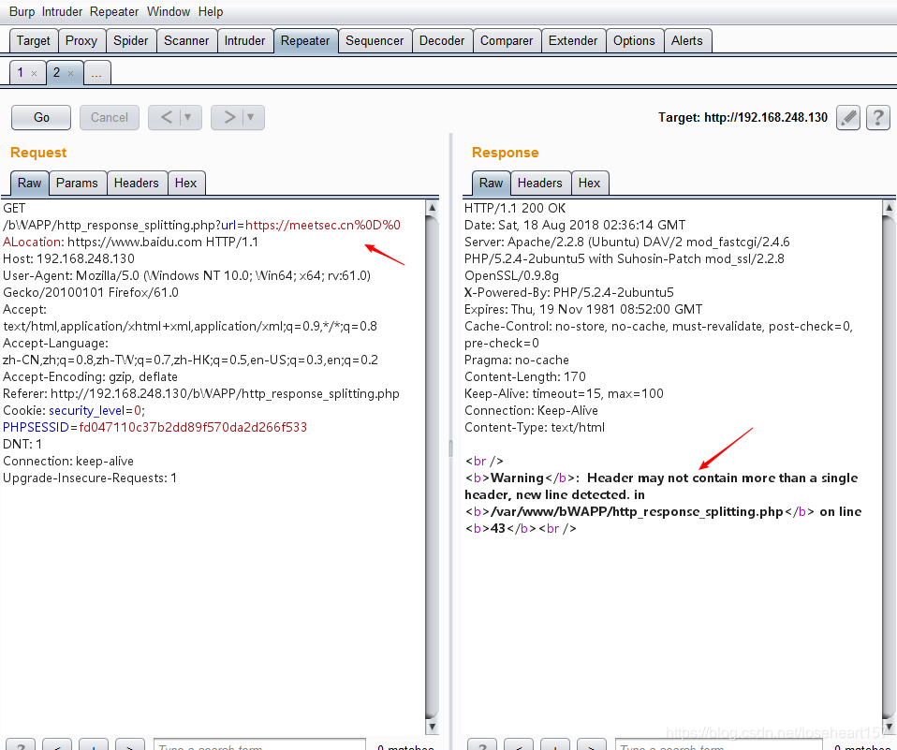
Task: Switch to the Comparer tab
Action: [x=507, y=40]
